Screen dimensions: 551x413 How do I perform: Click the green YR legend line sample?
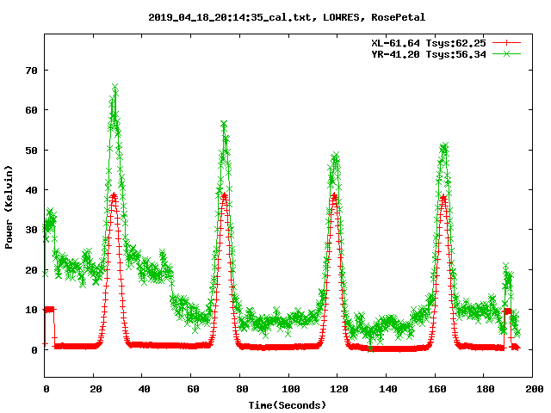[506, 53]
